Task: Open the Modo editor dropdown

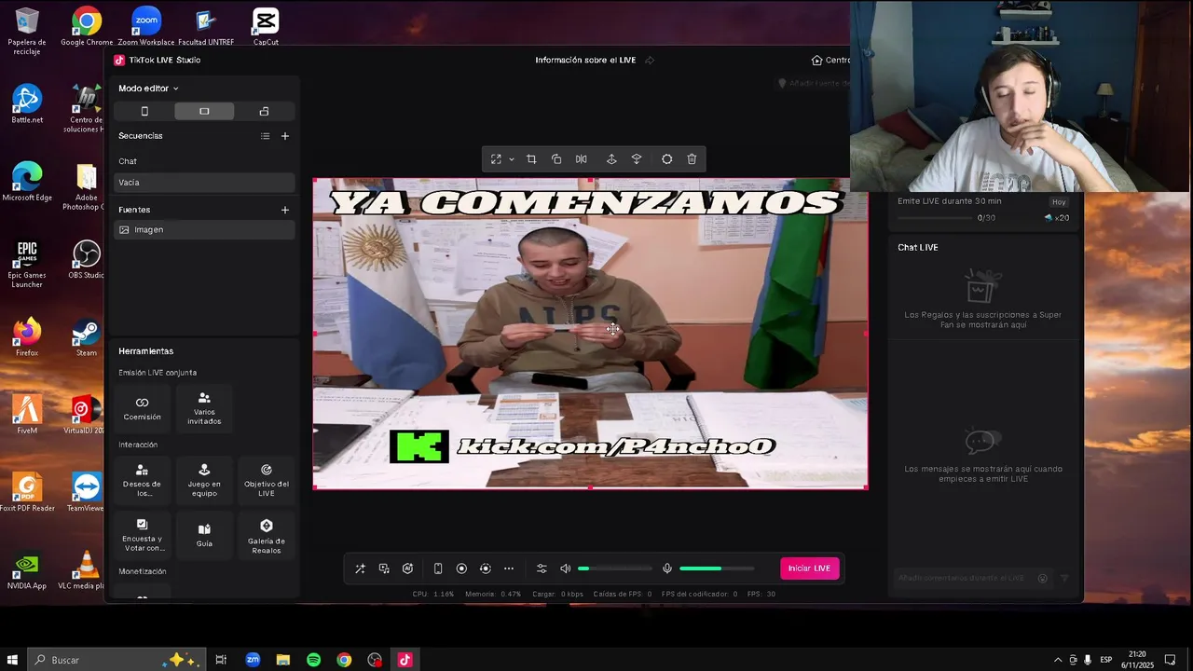Action: click(148, 89)
